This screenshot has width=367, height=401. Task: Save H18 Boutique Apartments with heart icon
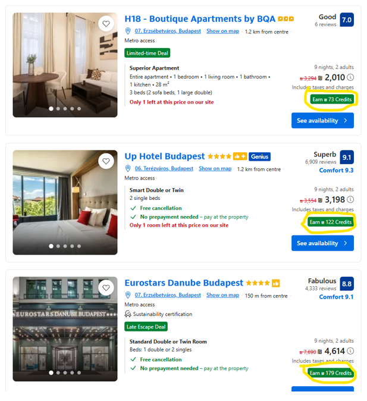click(x=106, y=24)
